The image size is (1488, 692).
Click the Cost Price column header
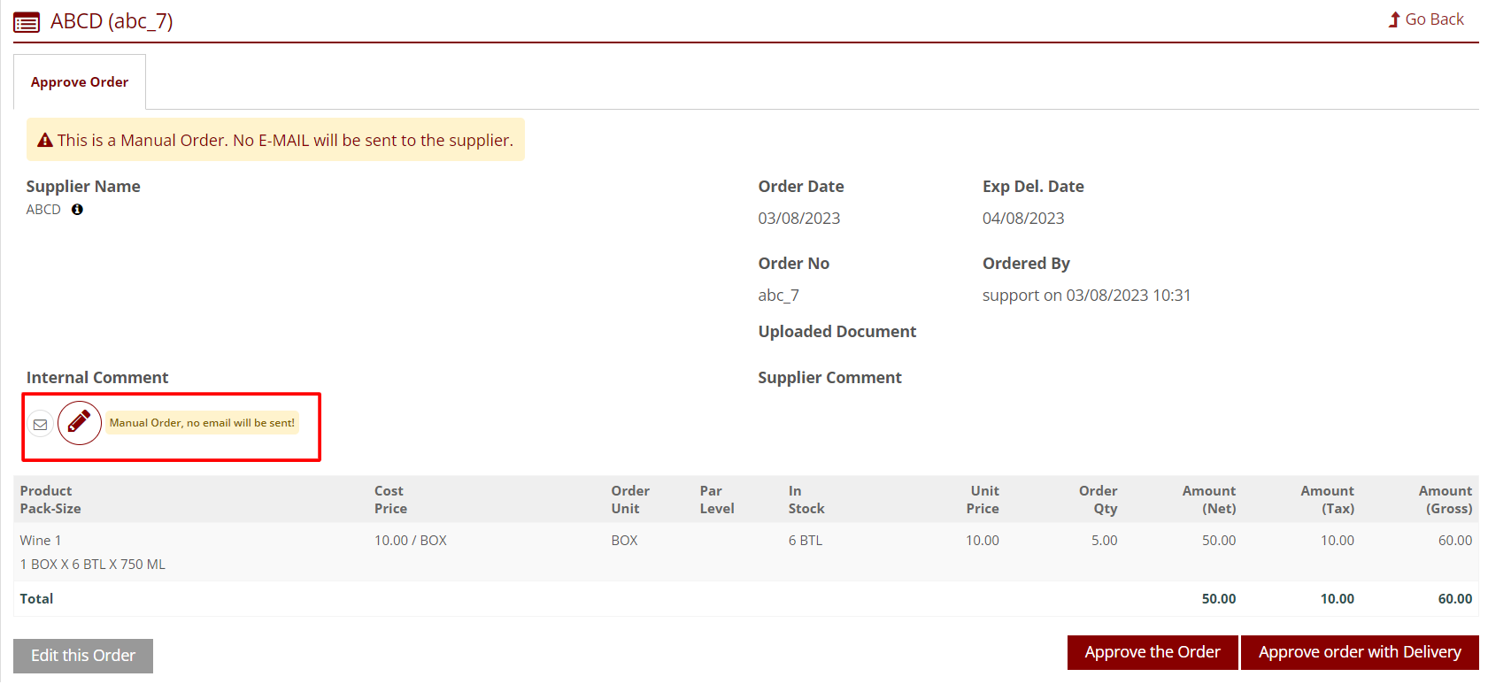tap(390, 500)
